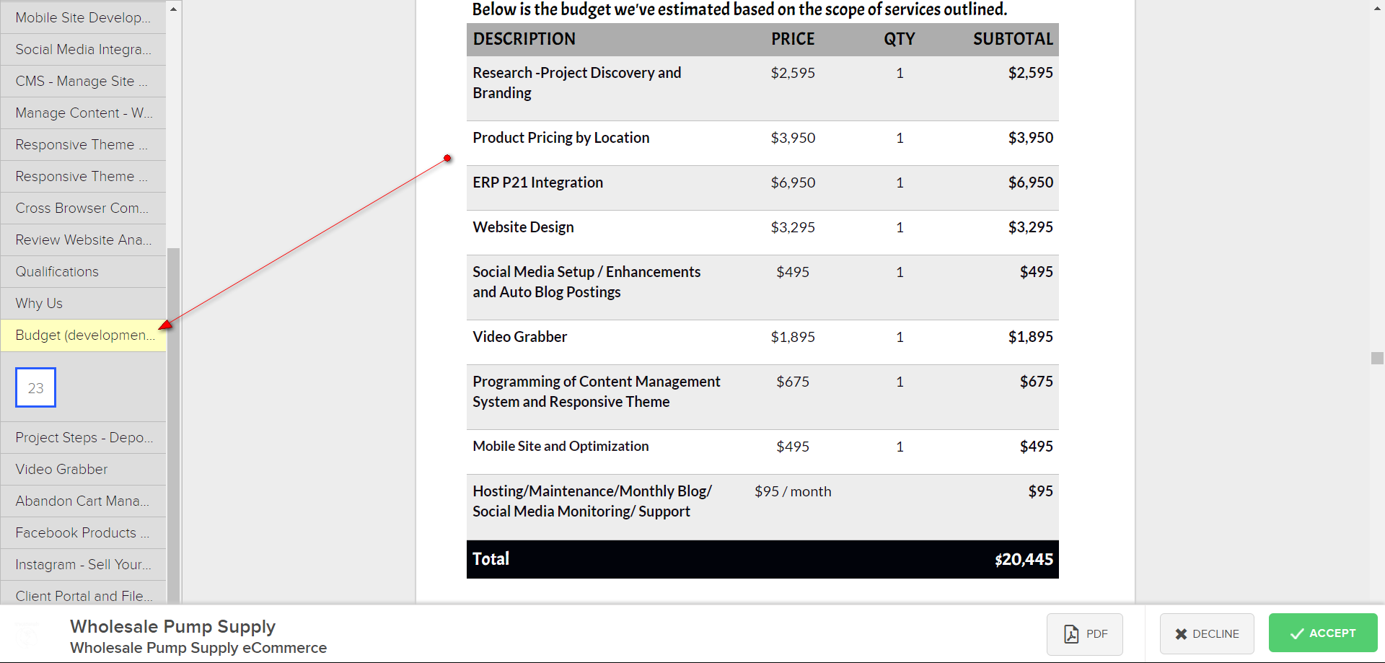
Task: Open Manage Content - W... section
Action: pos(83,113)
